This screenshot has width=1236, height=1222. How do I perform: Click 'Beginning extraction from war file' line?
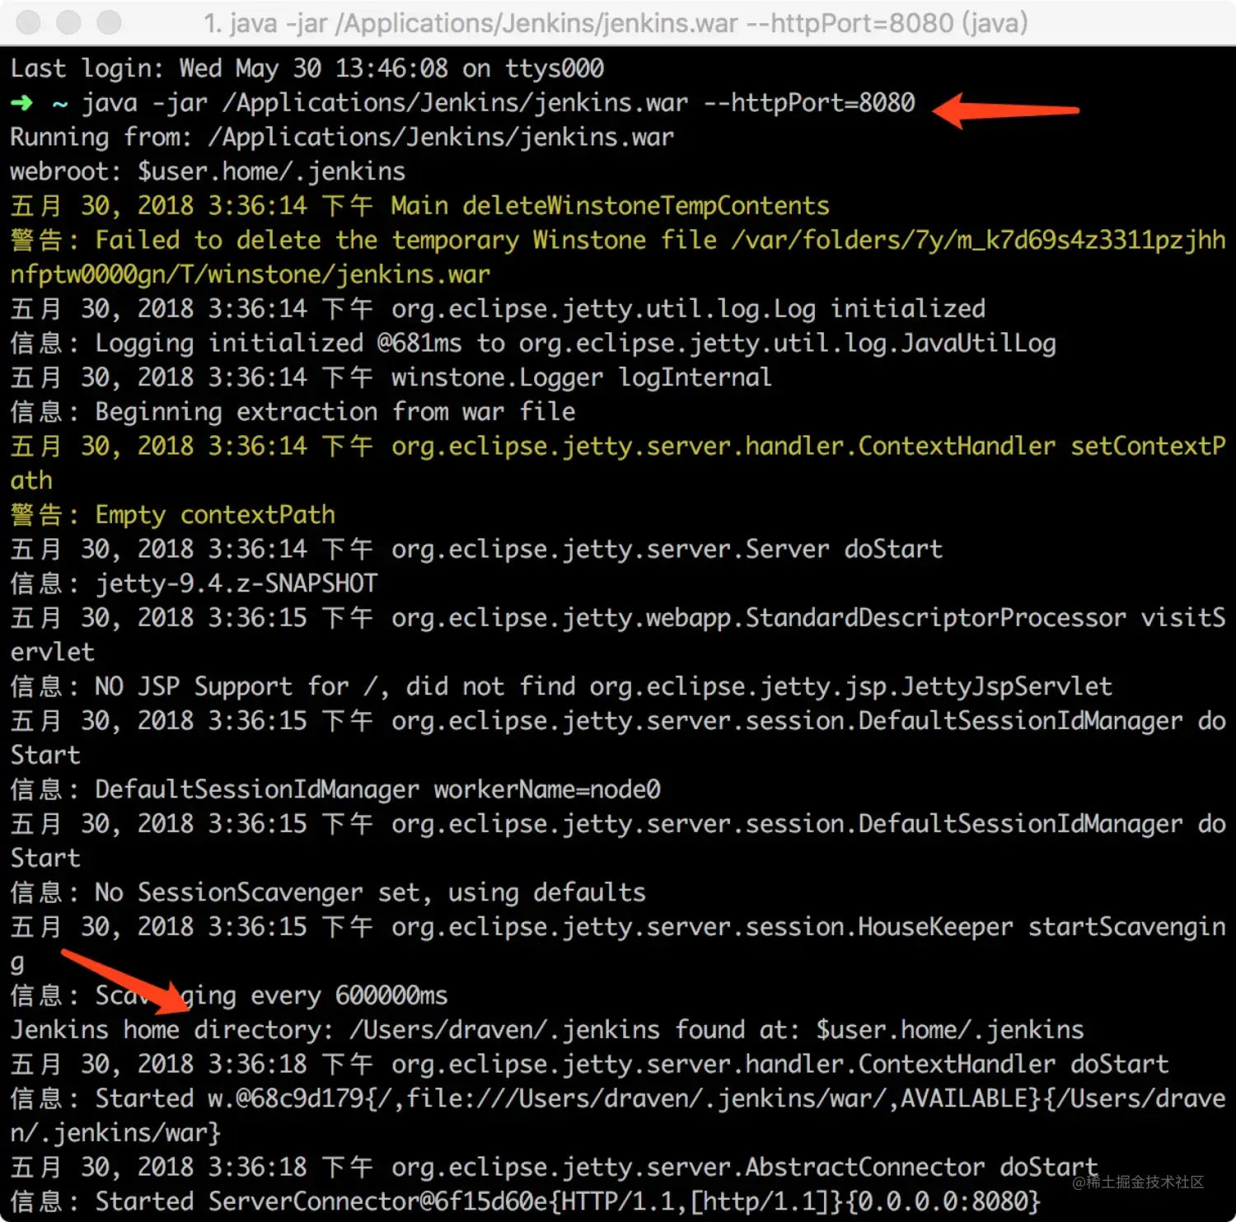click(x=293, y=412)
